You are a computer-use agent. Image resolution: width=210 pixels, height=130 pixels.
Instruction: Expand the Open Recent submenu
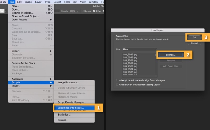coord(31,20)
